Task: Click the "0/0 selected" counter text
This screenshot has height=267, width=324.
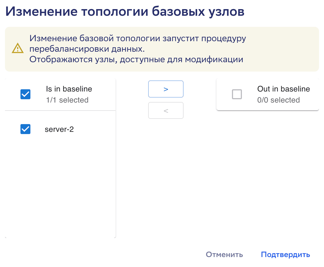Action: pyautogui.click(x=278, y=100)
